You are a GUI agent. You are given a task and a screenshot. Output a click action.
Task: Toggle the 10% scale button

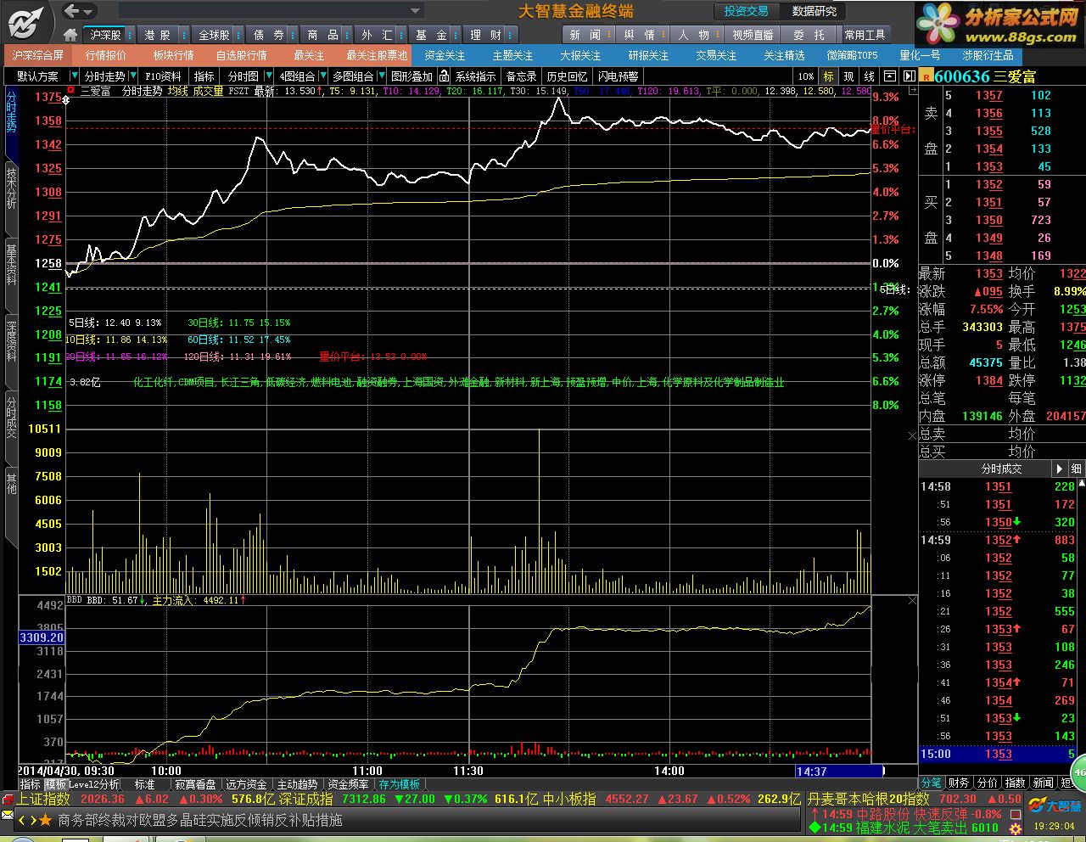pyautogui.click(x=806, y=76)
